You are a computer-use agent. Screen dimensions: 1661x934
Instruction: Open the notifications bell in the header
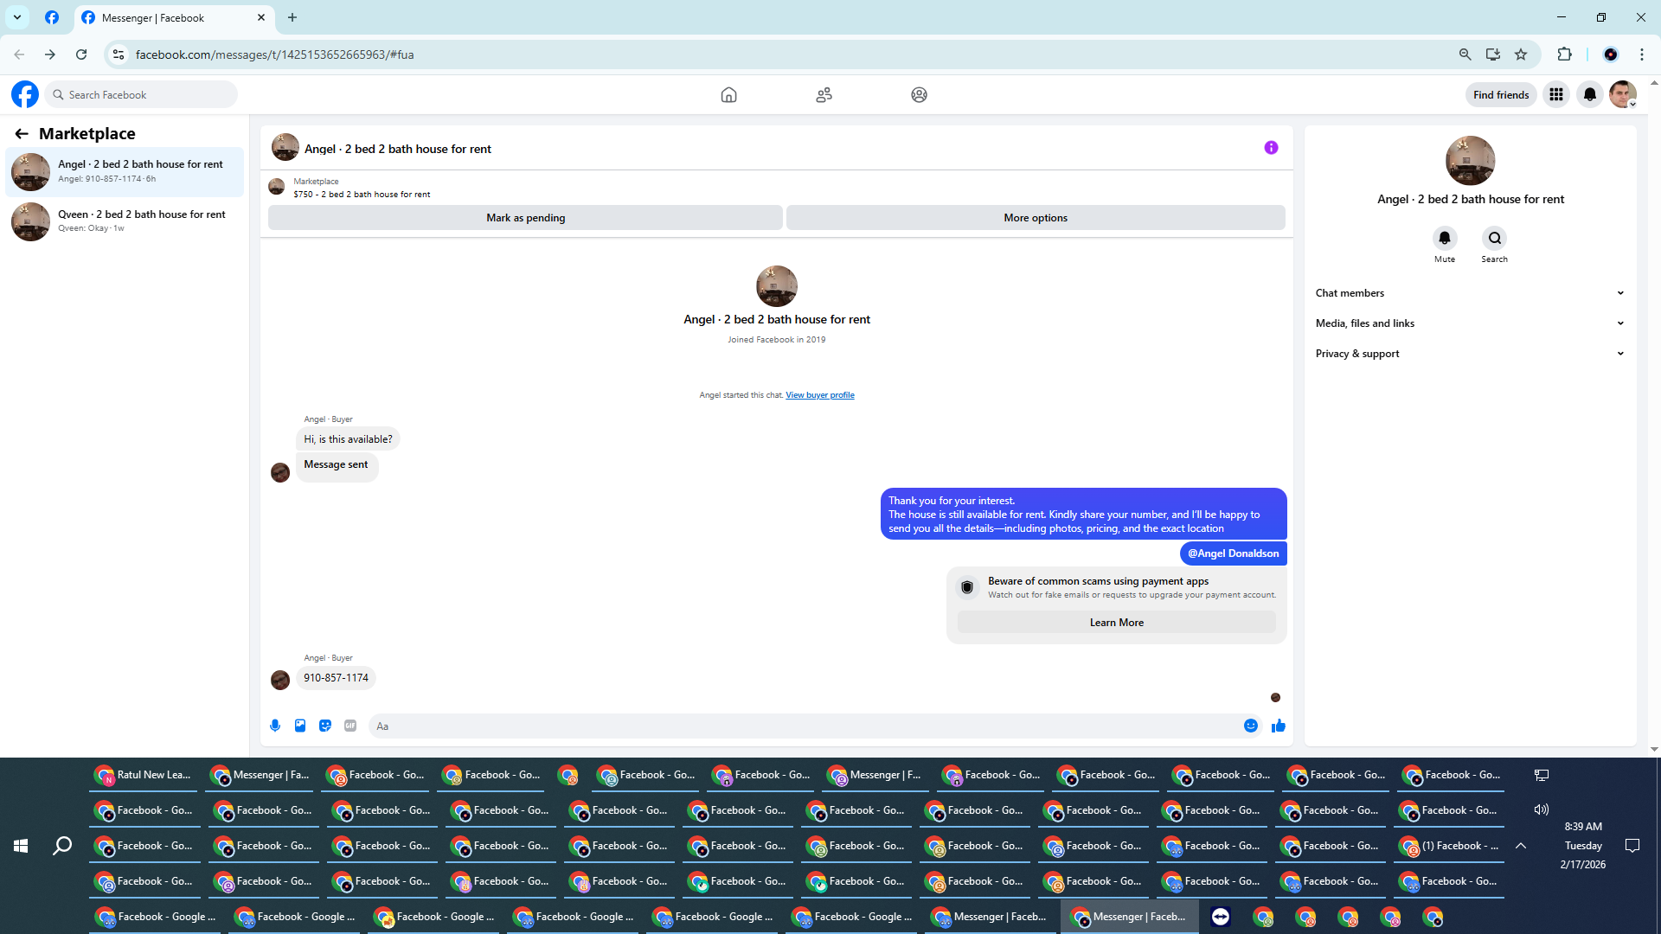[1590, 95]
